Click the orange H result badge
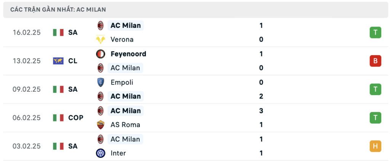The image size is (390, 161). click(375, 146)
